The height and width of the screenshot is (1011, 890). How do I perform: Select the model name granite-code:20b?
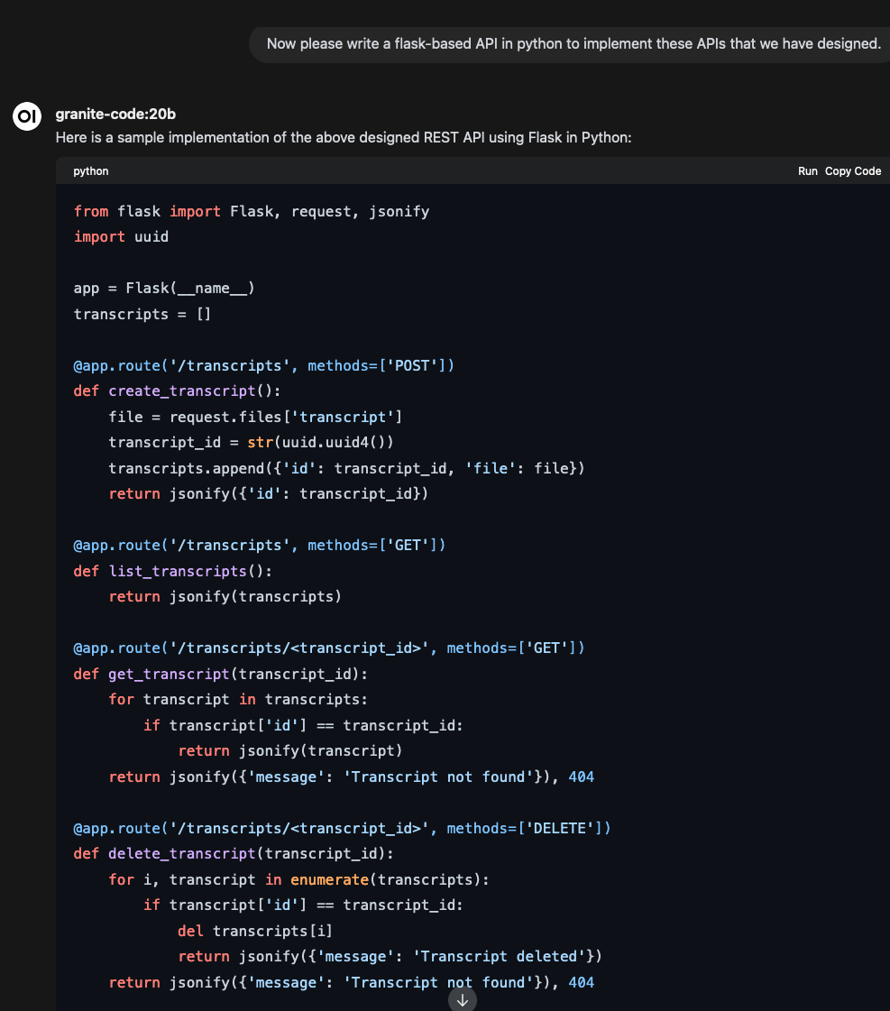coord(115,114)
